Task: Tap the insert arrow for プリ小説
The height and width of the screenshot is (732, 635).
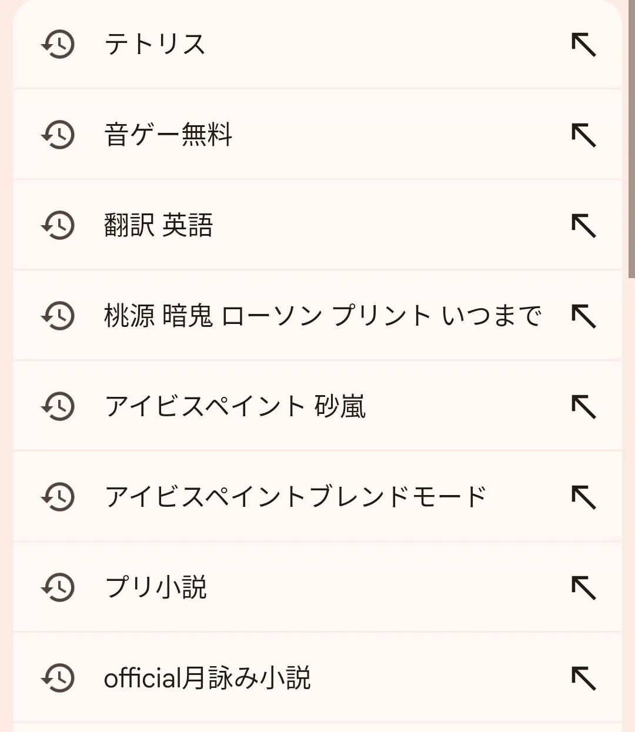Action: [x=584, y=588]
